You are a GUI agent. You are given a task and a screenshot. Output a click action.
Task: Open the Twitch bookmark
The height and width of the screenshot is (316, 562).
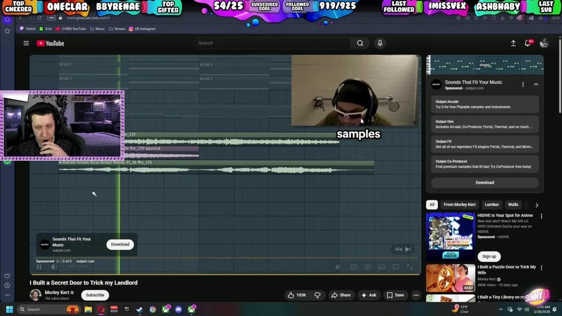coord(28,29)
